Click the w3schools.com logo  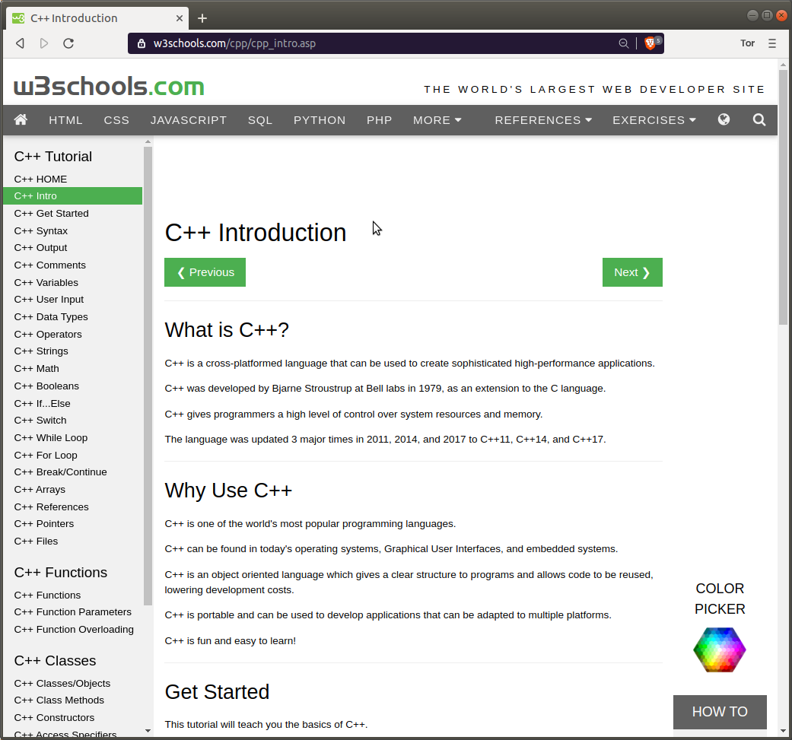tap(109, 86)
